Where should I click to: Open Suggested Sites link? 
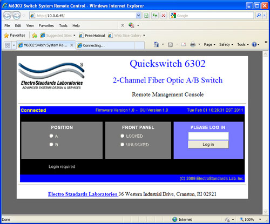coord(56,36)
